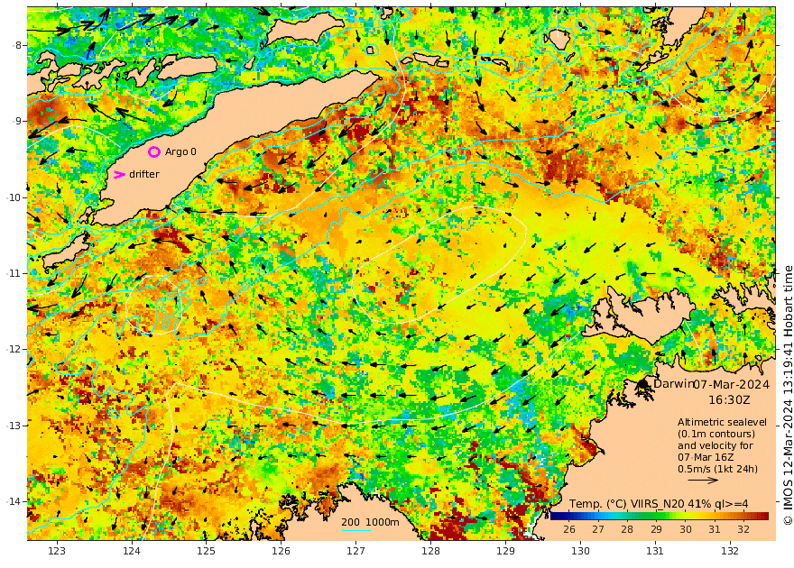Click the cyan depth contour legend line
This screenshot has width=794, height=568.
point(356,530)
